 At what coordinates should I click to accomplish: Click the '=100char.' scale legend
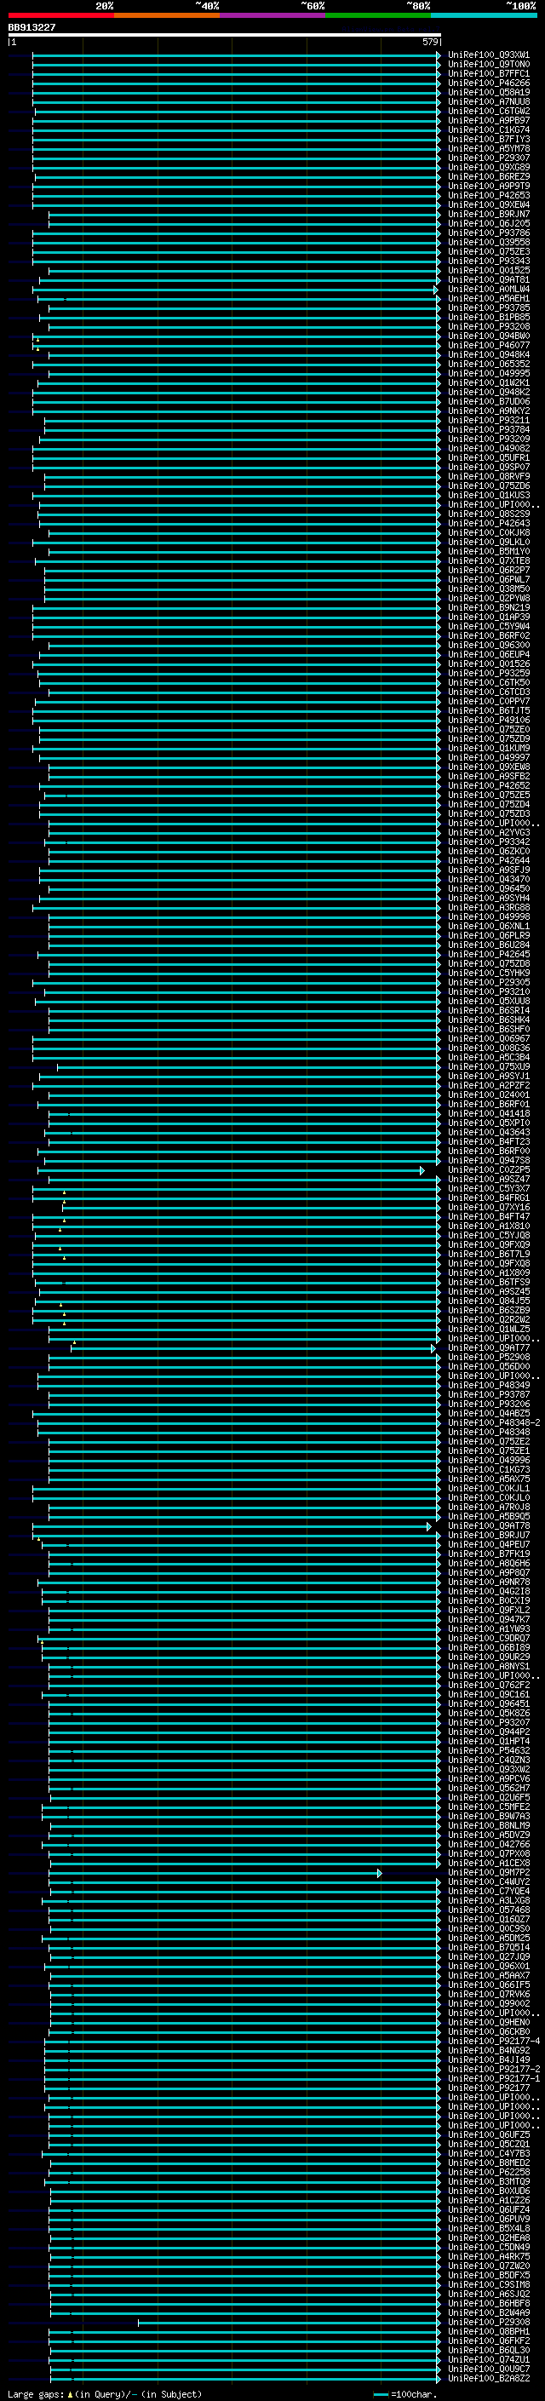(405, 2393)
